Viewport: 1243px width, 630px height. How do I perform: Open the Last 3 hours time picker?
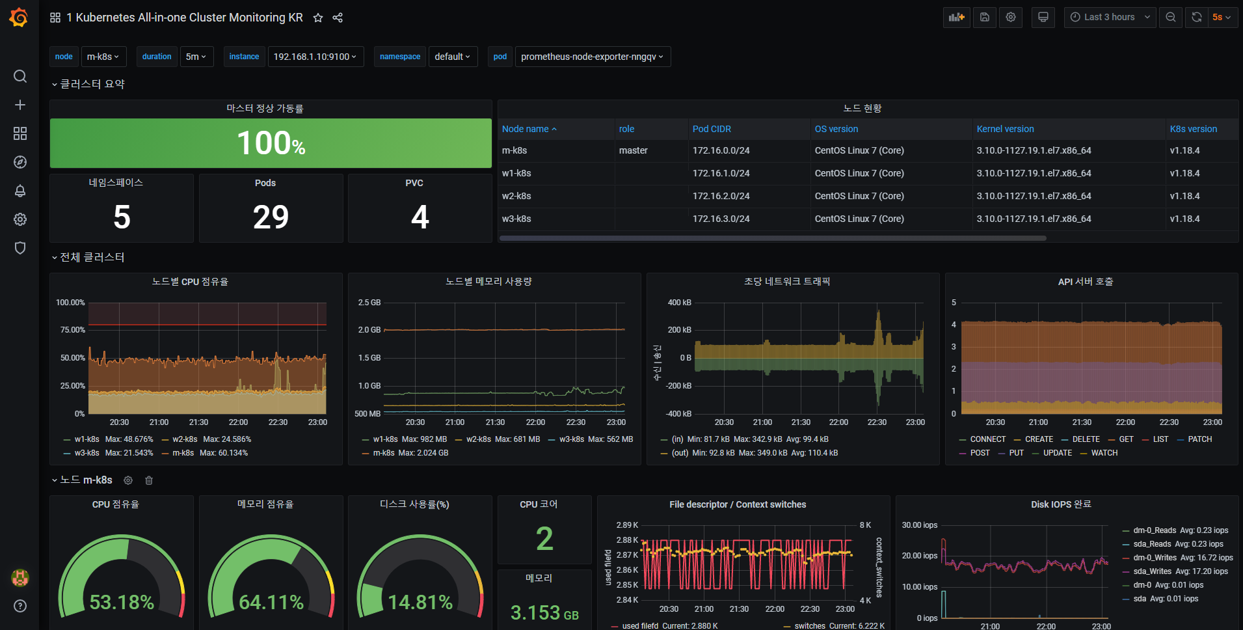click(1110, 18)
